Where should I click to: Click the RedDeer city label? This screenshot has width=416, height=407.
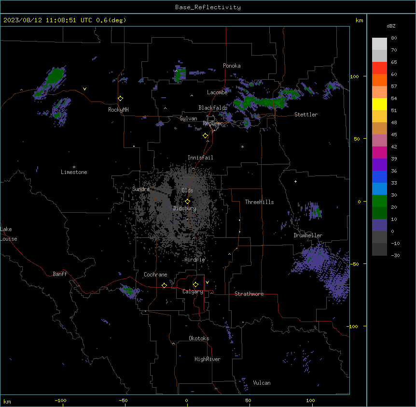pos(212,123)
